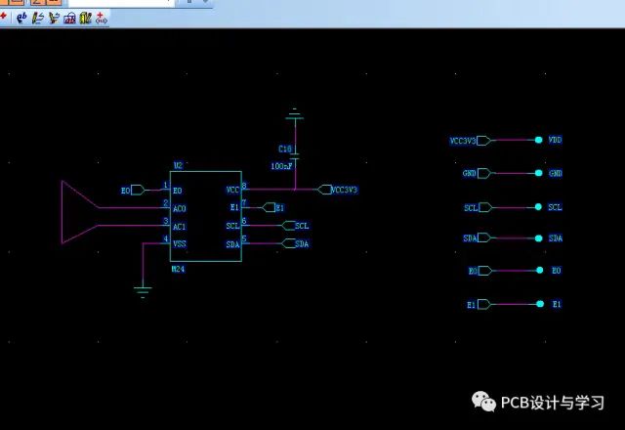Viewport: 625px width, 430px height.
Task: Select the capacitor C16 symbol
Action: [295, 156]
